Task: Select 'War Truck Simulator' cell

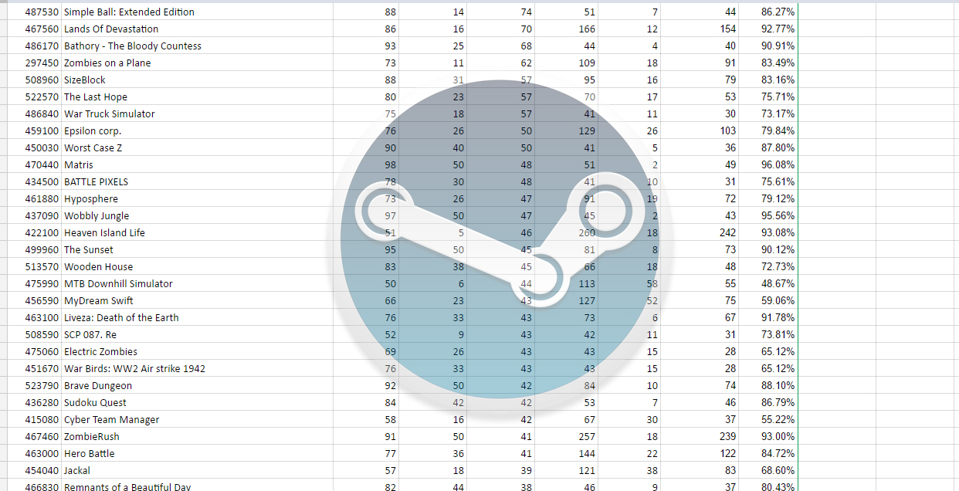Action: pos(198,114)
